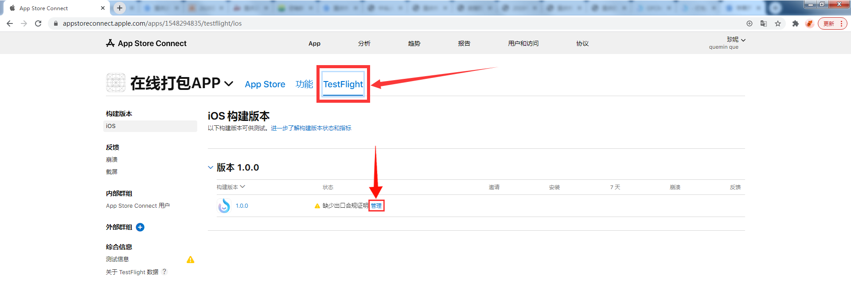The height and width of the screenshot is (287, 851).
Task: Minimize the browser window
Action: (810, 4)
